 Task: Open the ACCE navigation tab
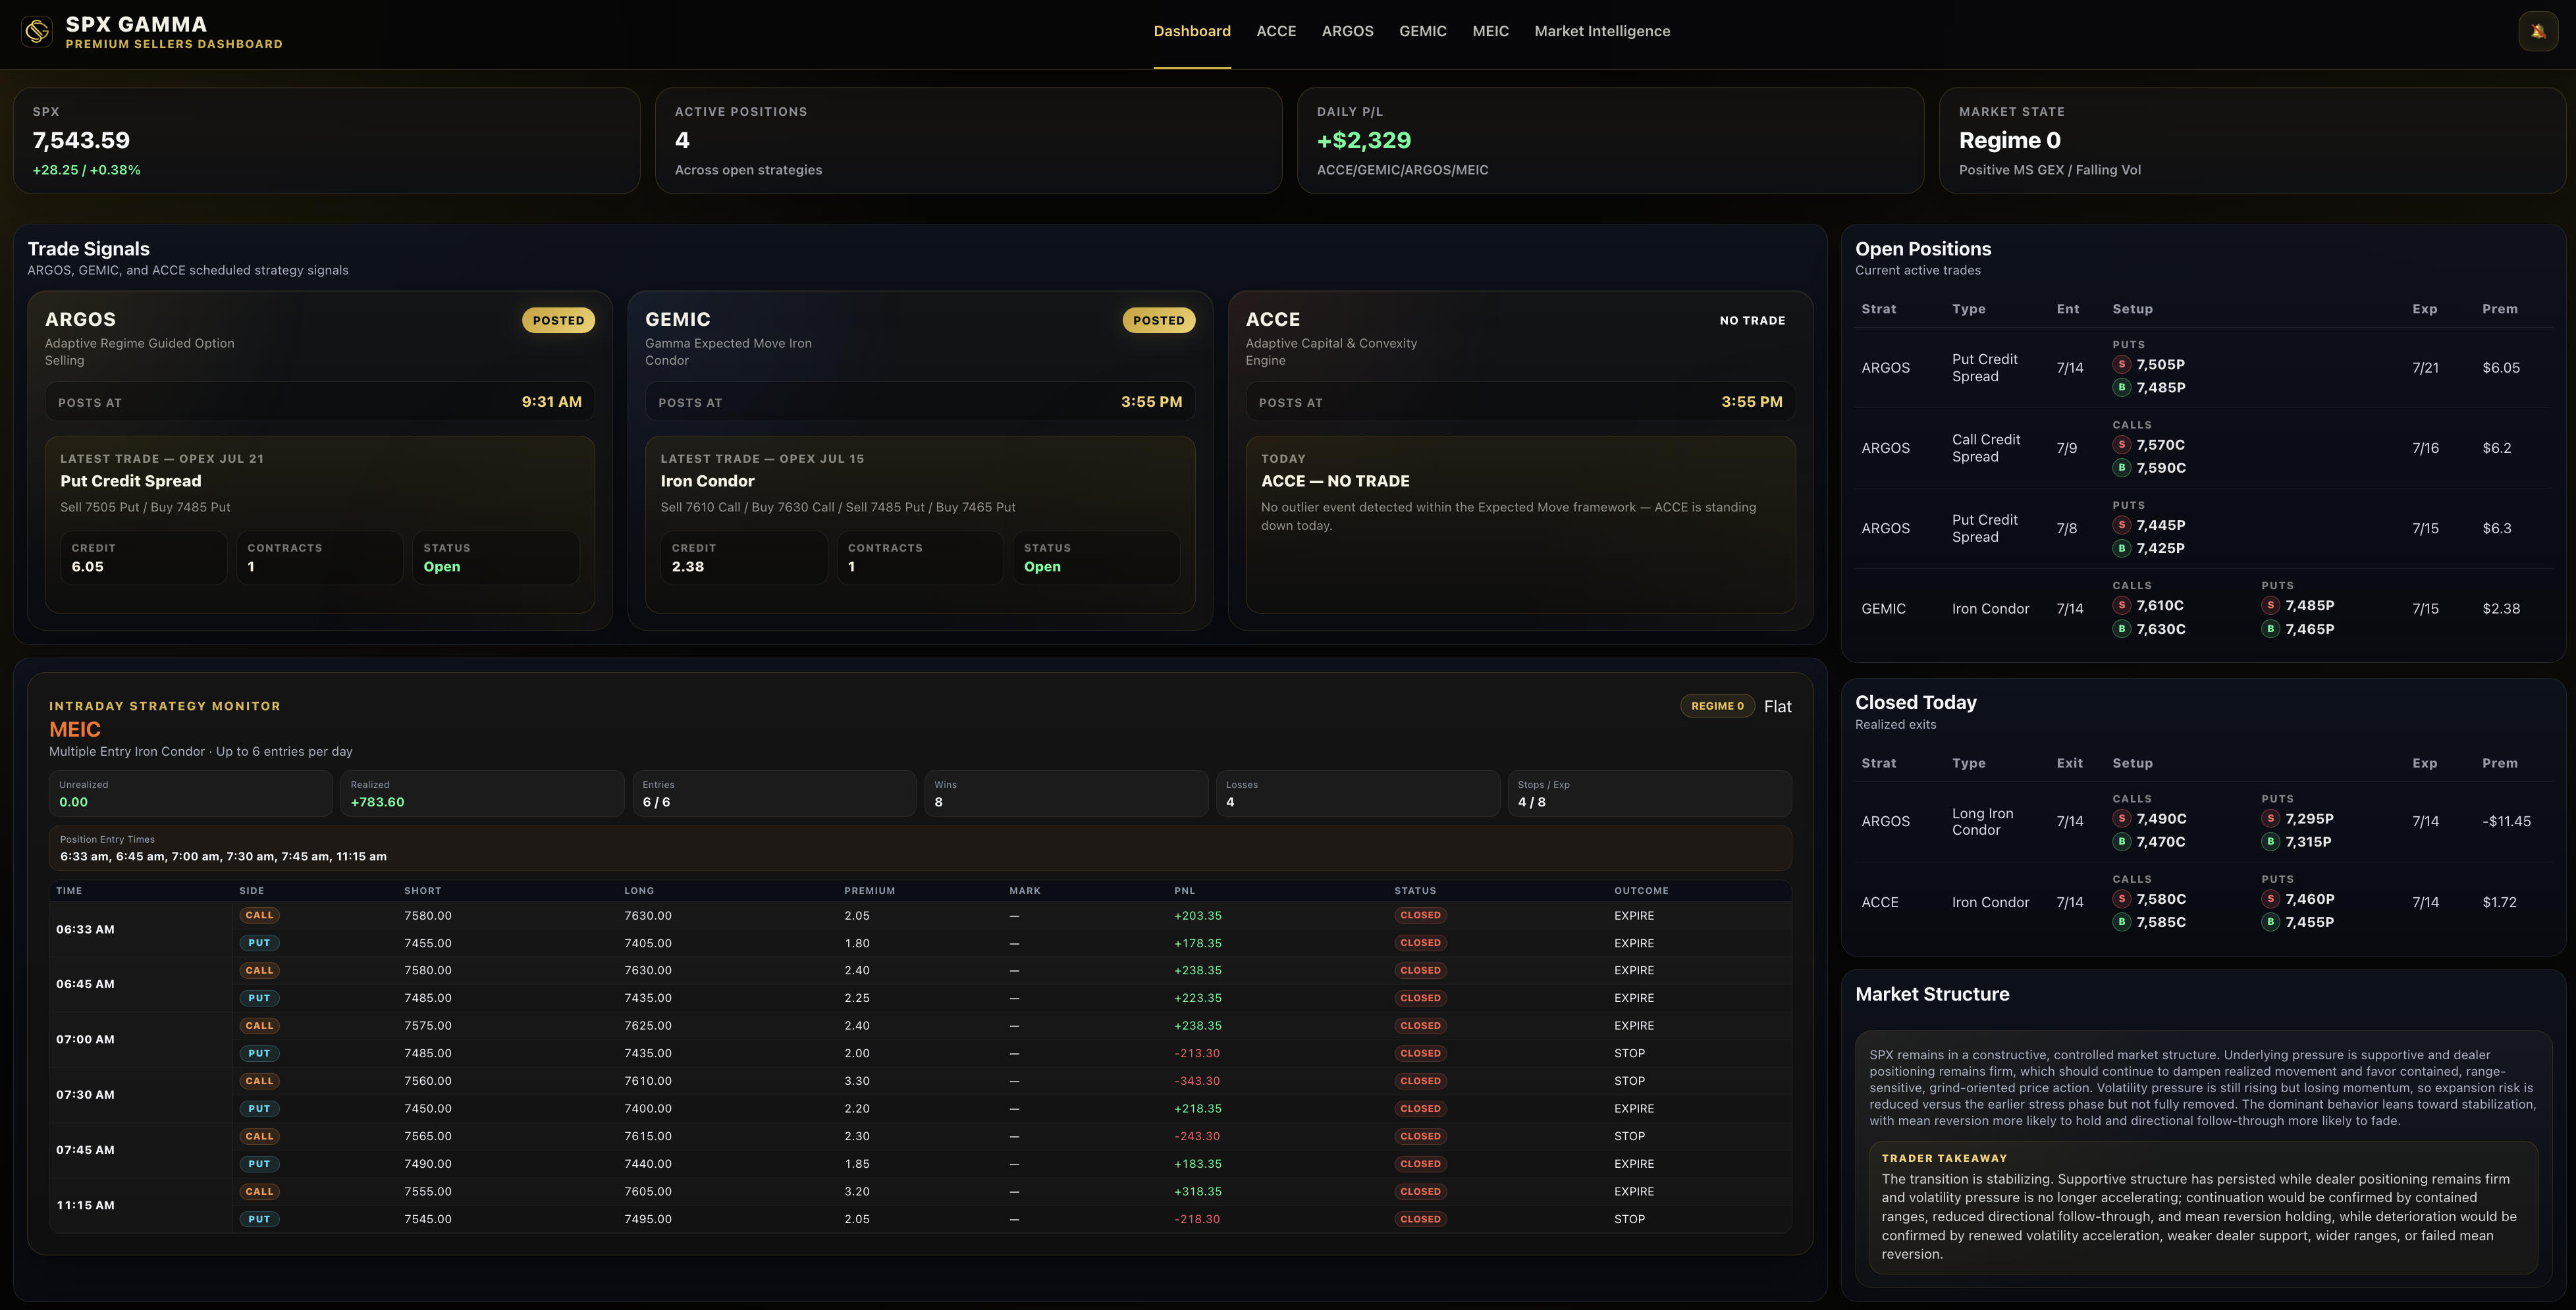[x=1276, y=31]
